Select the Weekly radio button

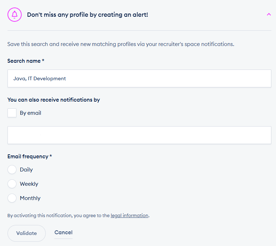[12, 184]
